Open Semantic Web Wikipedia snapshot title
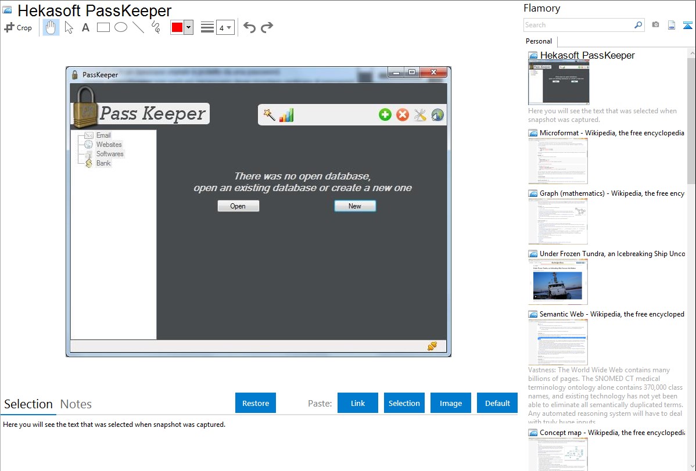The width and height of the screenshot is (696, 471). tap(612, 314)
